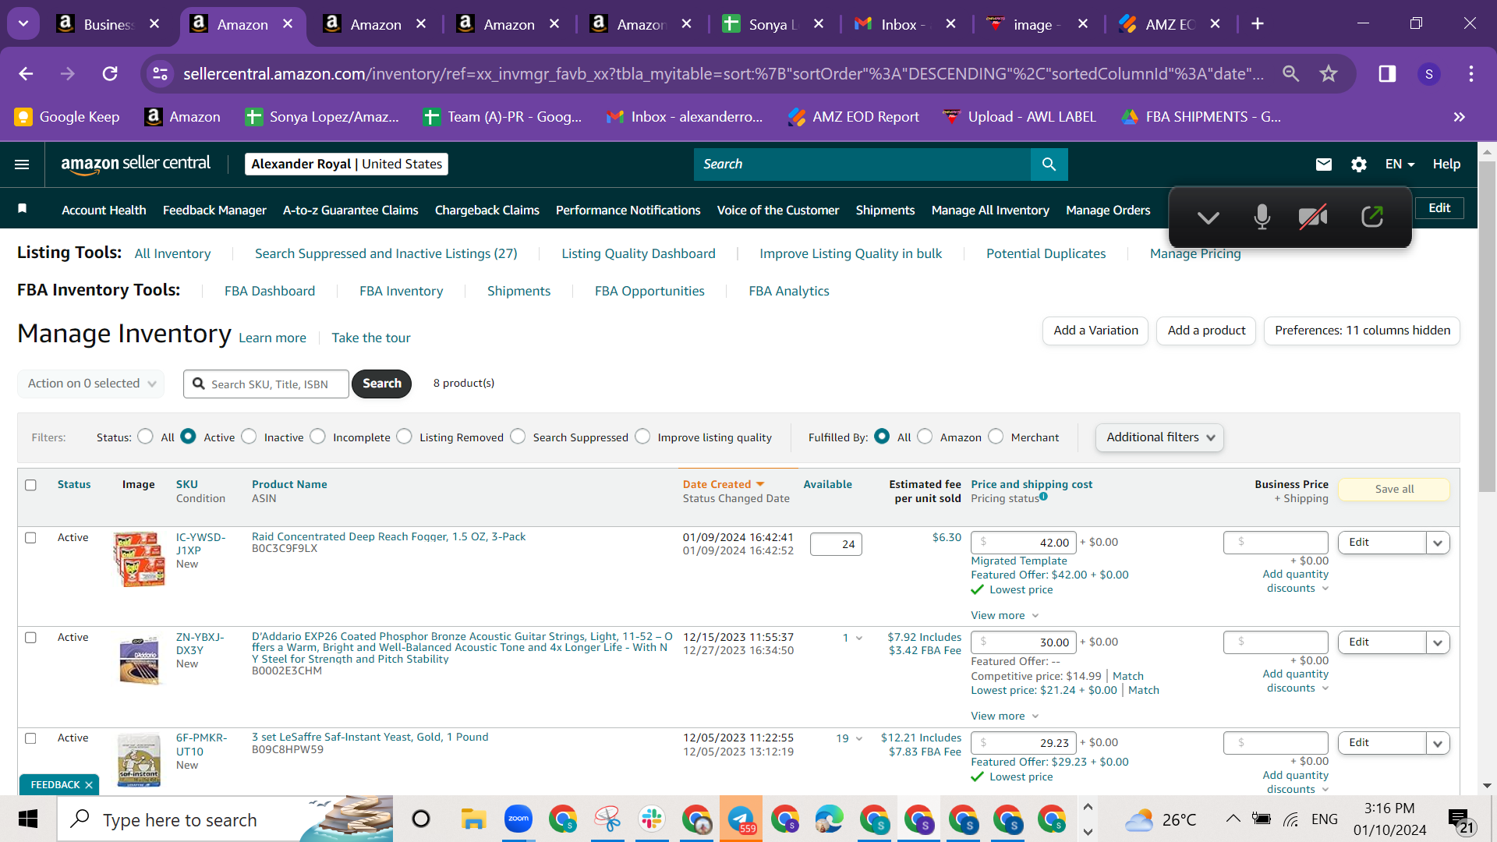Screen dimensions: 1497x842
Task: Click the browser zoom magnifier icon
Action: pyautogui.click(x=1291, y=74)
